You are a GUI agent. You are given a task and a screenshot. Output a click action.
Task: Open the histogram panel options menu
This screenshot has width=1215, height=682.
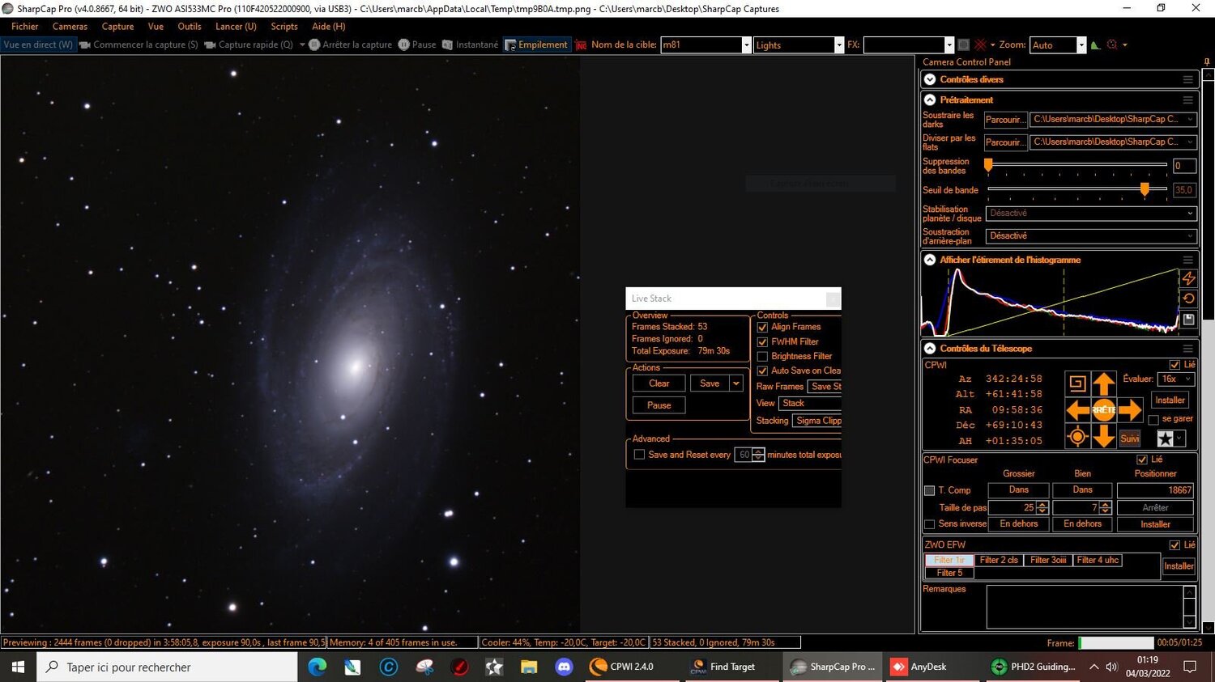[1188, 260]
